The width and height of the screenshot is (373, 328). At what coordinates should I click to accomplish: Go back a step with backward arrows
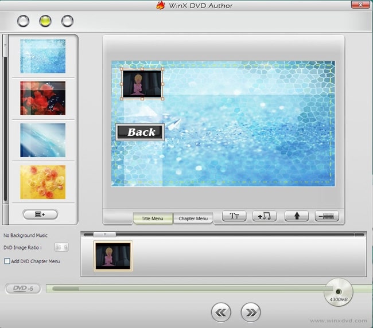pyautogui.click(x=221, y=312)
